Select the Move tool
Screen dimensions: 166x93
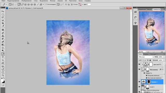point(3,11)
